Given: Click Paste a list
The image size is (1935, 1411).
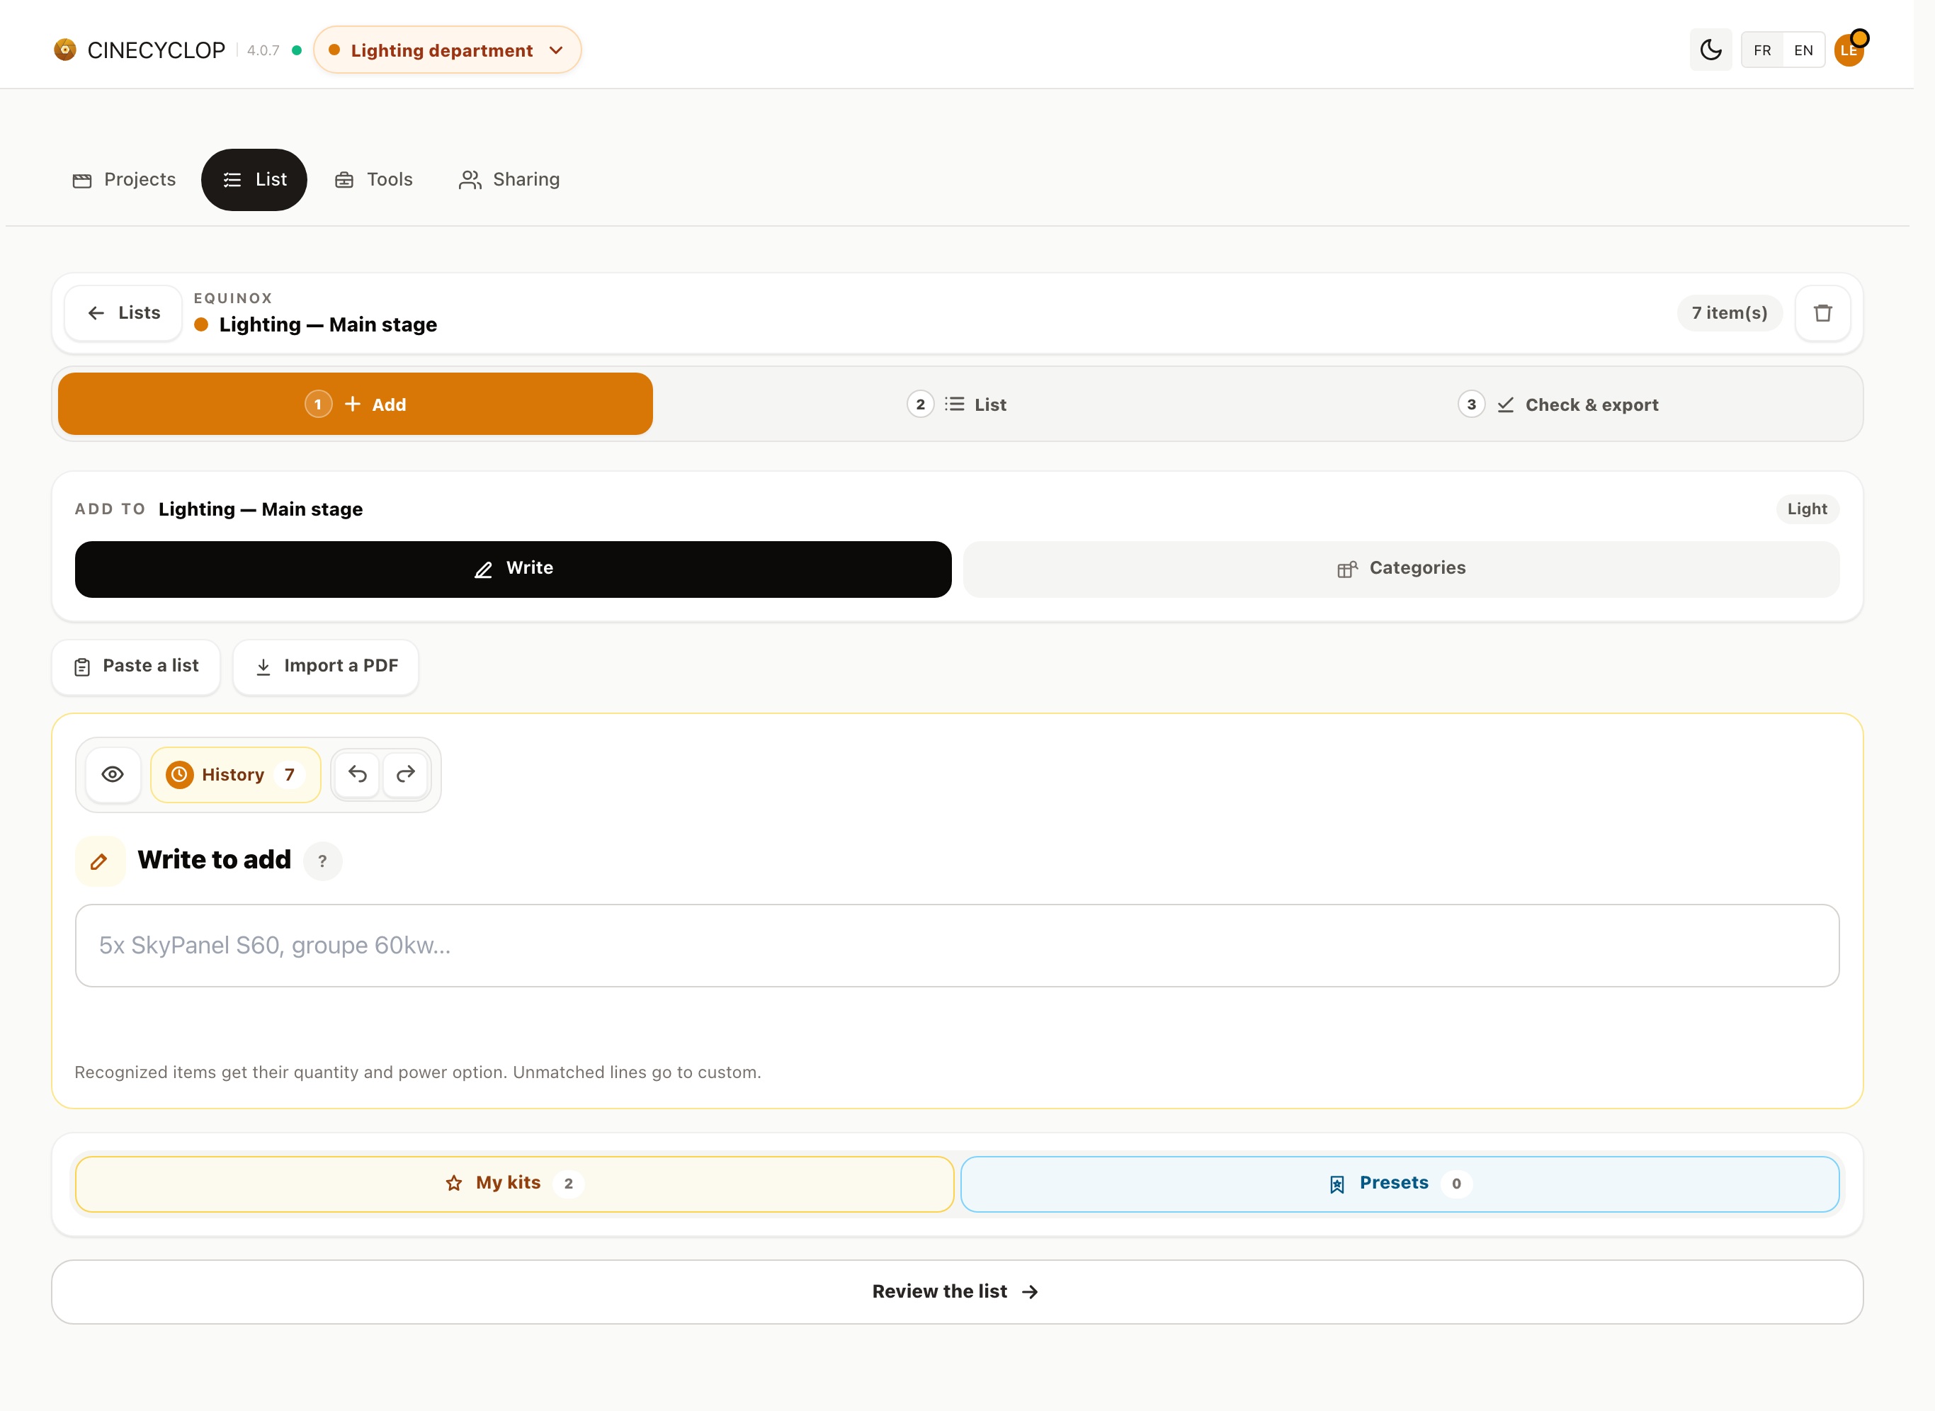Looking at the screenshot, I should [x=137, y=667].
